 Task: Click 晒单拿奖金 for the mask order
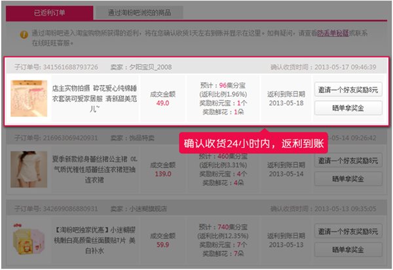click(348, 250)
